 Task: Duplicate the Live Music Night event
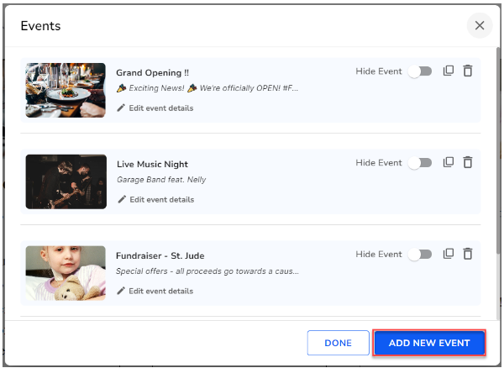[449, 162]
